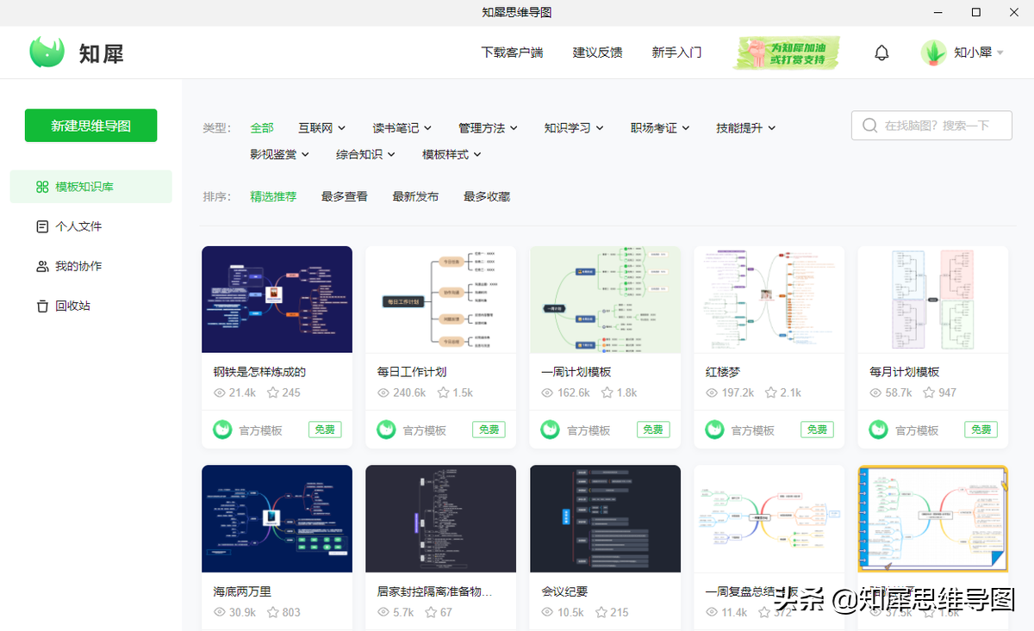Viewport: 1034px width, 631px height.
Task: Click the search magnifier icon
Action: click(869, 126)
